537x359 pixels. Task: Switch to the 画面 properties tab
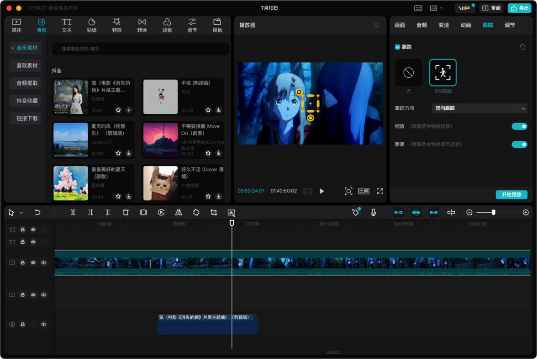point(400,25)
